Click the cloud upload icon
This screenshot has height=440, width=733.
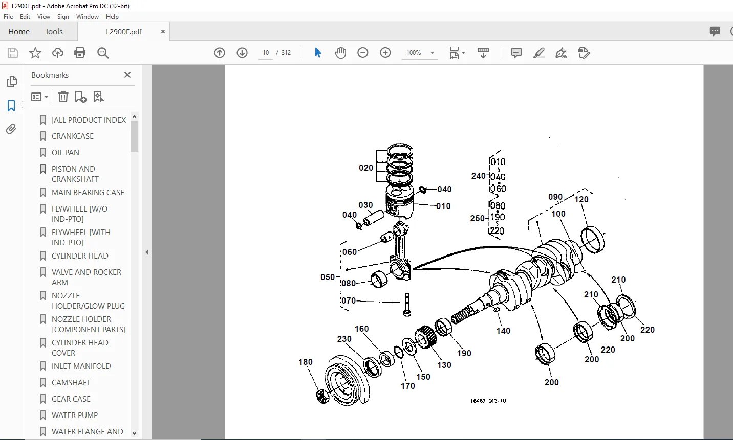[x=58, y=53]
